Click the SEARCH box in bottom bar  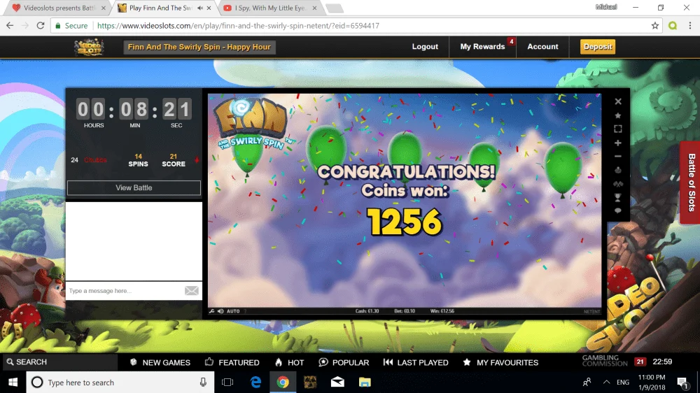60,362
